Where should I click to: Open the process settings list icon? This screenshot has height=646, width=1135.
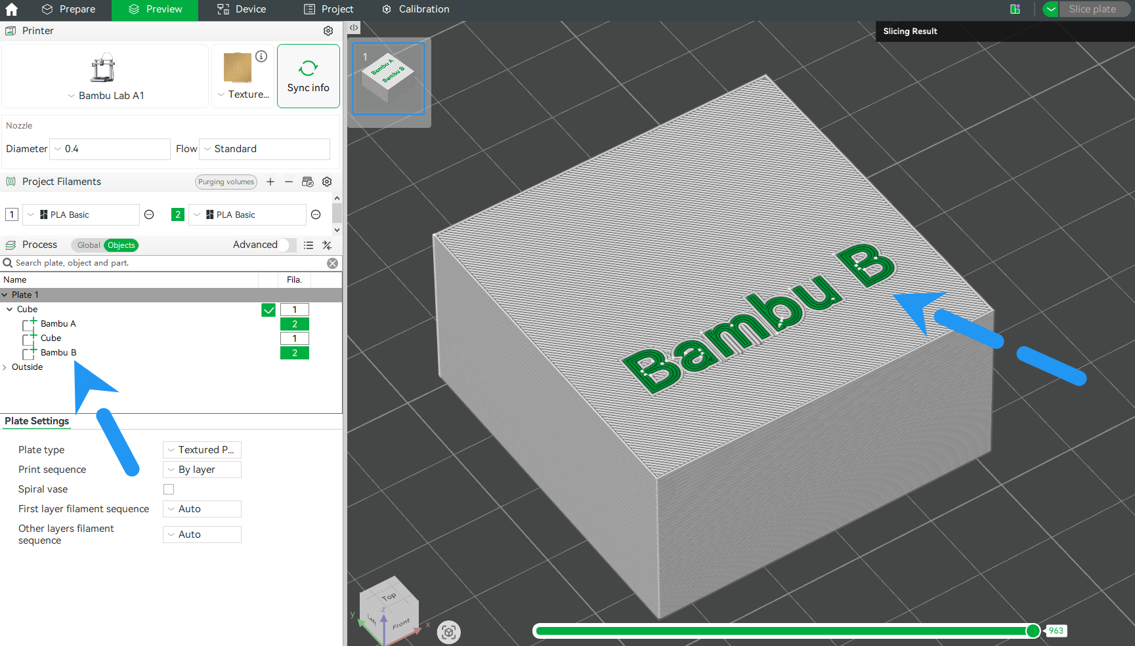click(309, 245)
